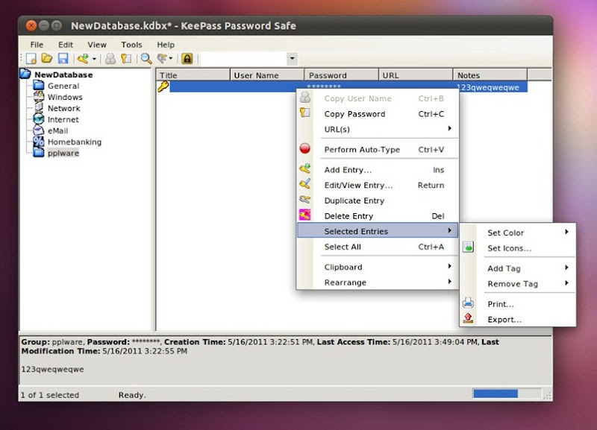Click the Set Icons picture icon
Screen dimensions: 597x430
pyautogui.click(x=469, y=247)
